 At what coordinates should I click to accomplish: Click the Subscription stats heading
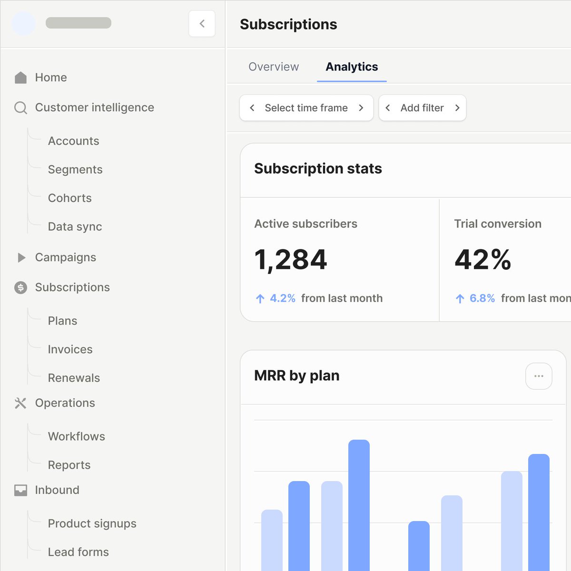coord(318,168)
